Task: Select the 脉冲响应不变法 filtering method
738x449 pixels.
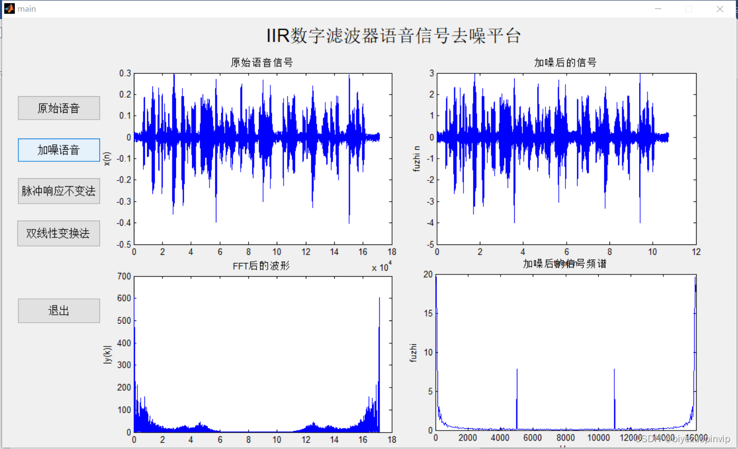Action: [x=58, y=191]
